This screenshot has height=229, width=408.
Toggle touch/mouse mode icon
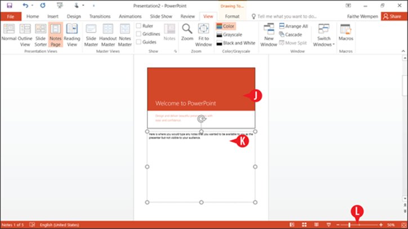(x=76, y=6)
